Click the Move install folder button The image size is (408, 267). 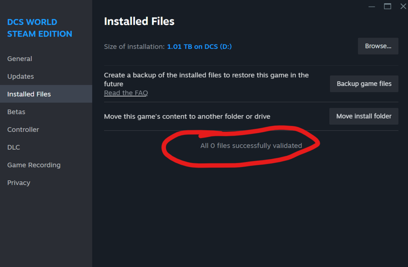[x=364, y=116]
